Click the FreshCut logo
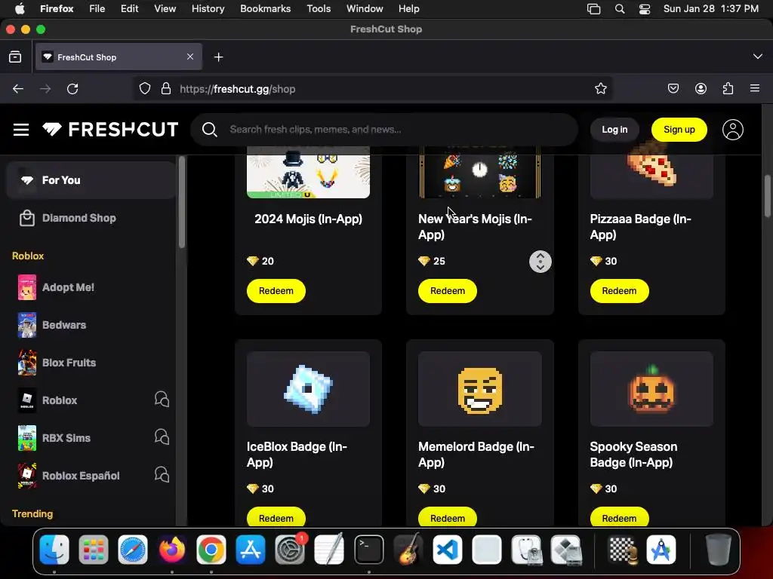Screen dimensions: 773x579 tap(110, 130)
